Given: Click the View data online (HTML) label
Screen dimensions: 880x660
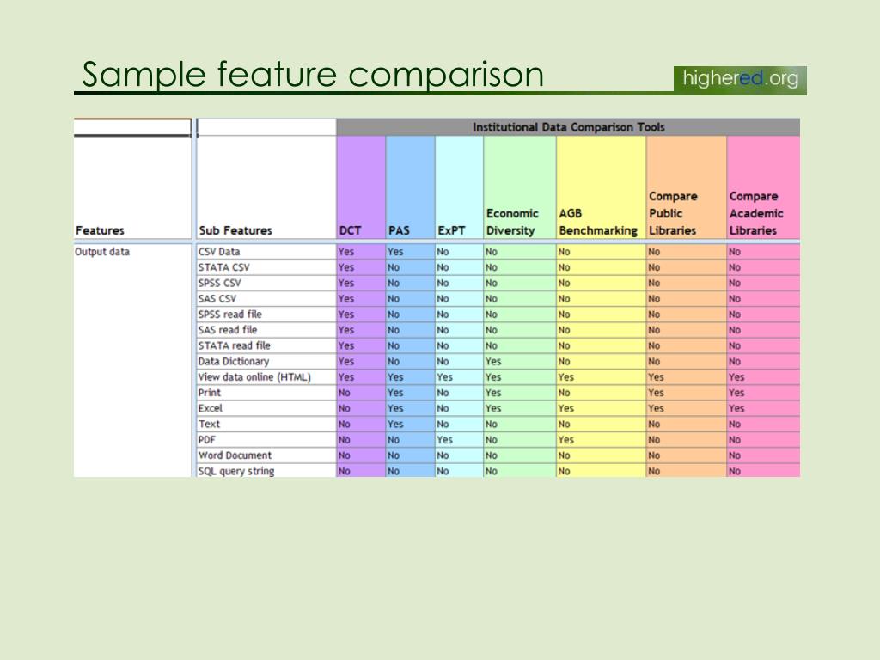Looking at the screenshot, I should coord(254,377).
